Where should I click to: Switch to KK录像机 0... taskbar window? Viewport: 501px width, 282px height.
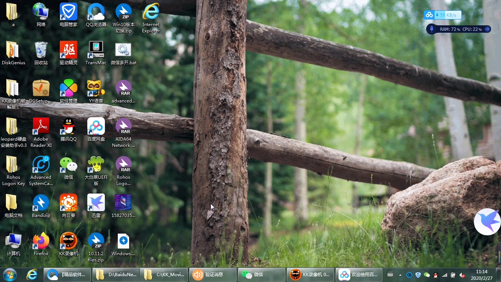click(x=310, y=274)
